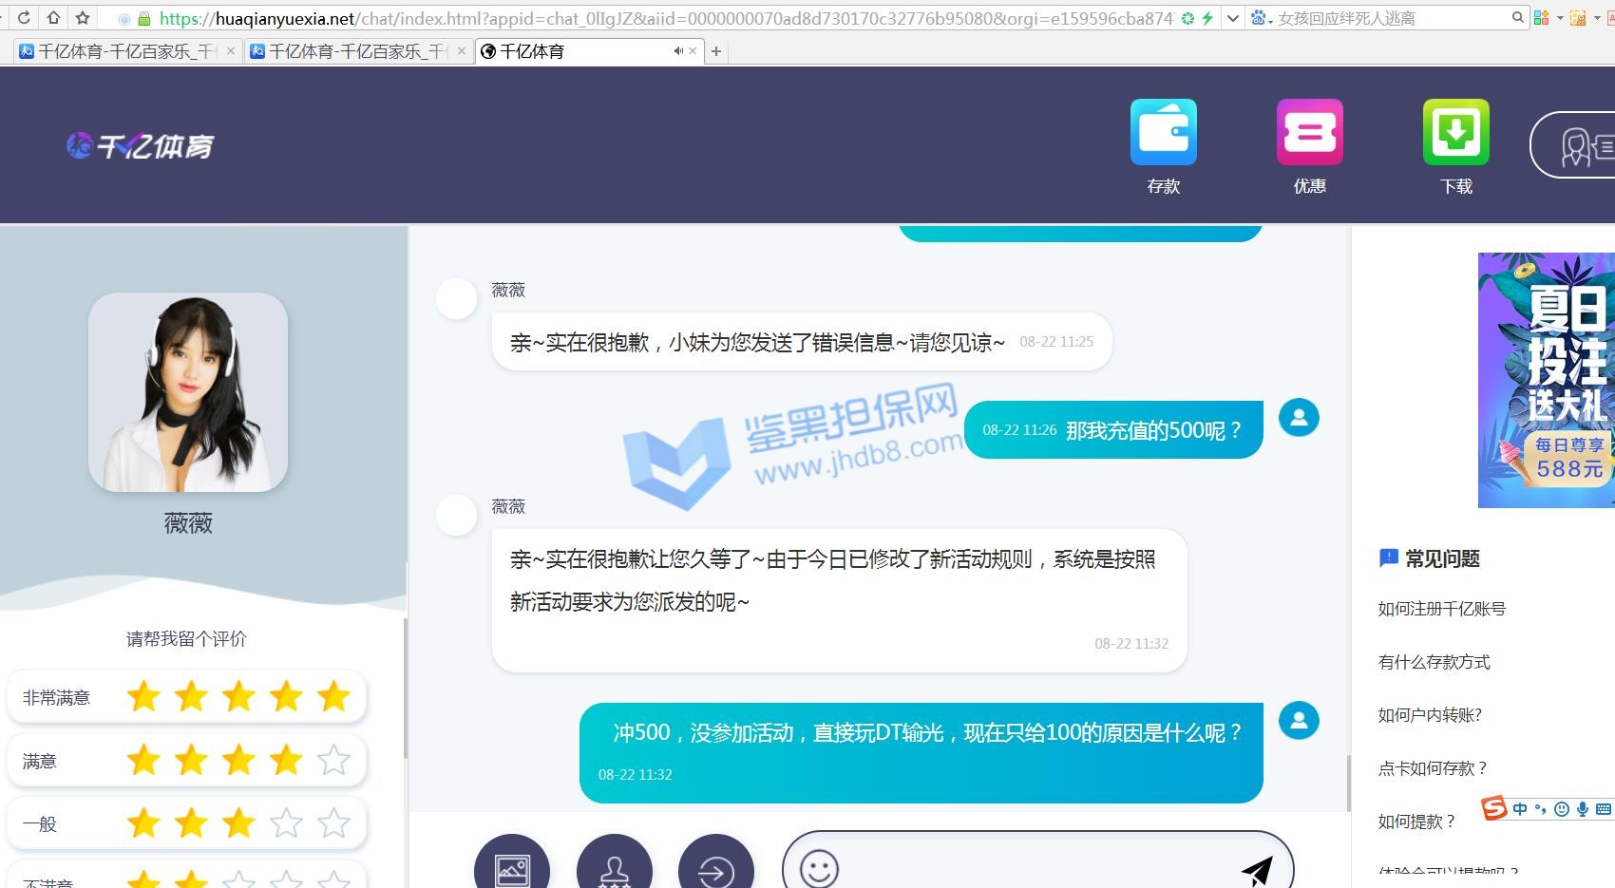Click the chat window vertical scrollbar
1615x888 pixels.
pyautogui.click(x=1348, y=783)
